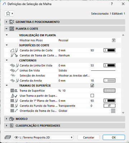129x143 pixels.
Task: Toggle the eye visibility icon of Terreno Proposto layer
Action: pos(16,138)
